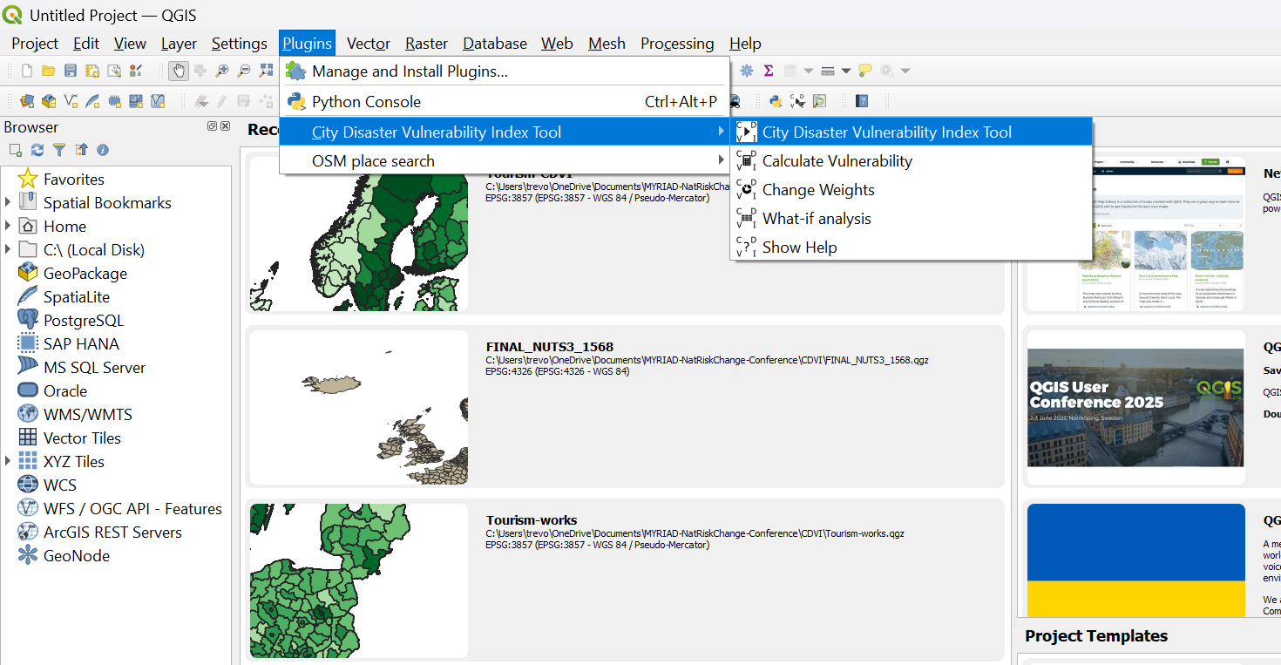Click the QGIS User Conference 2025 news image
The height and width of the screenshot is (665, 1281).
click(x=1135, y=408)
